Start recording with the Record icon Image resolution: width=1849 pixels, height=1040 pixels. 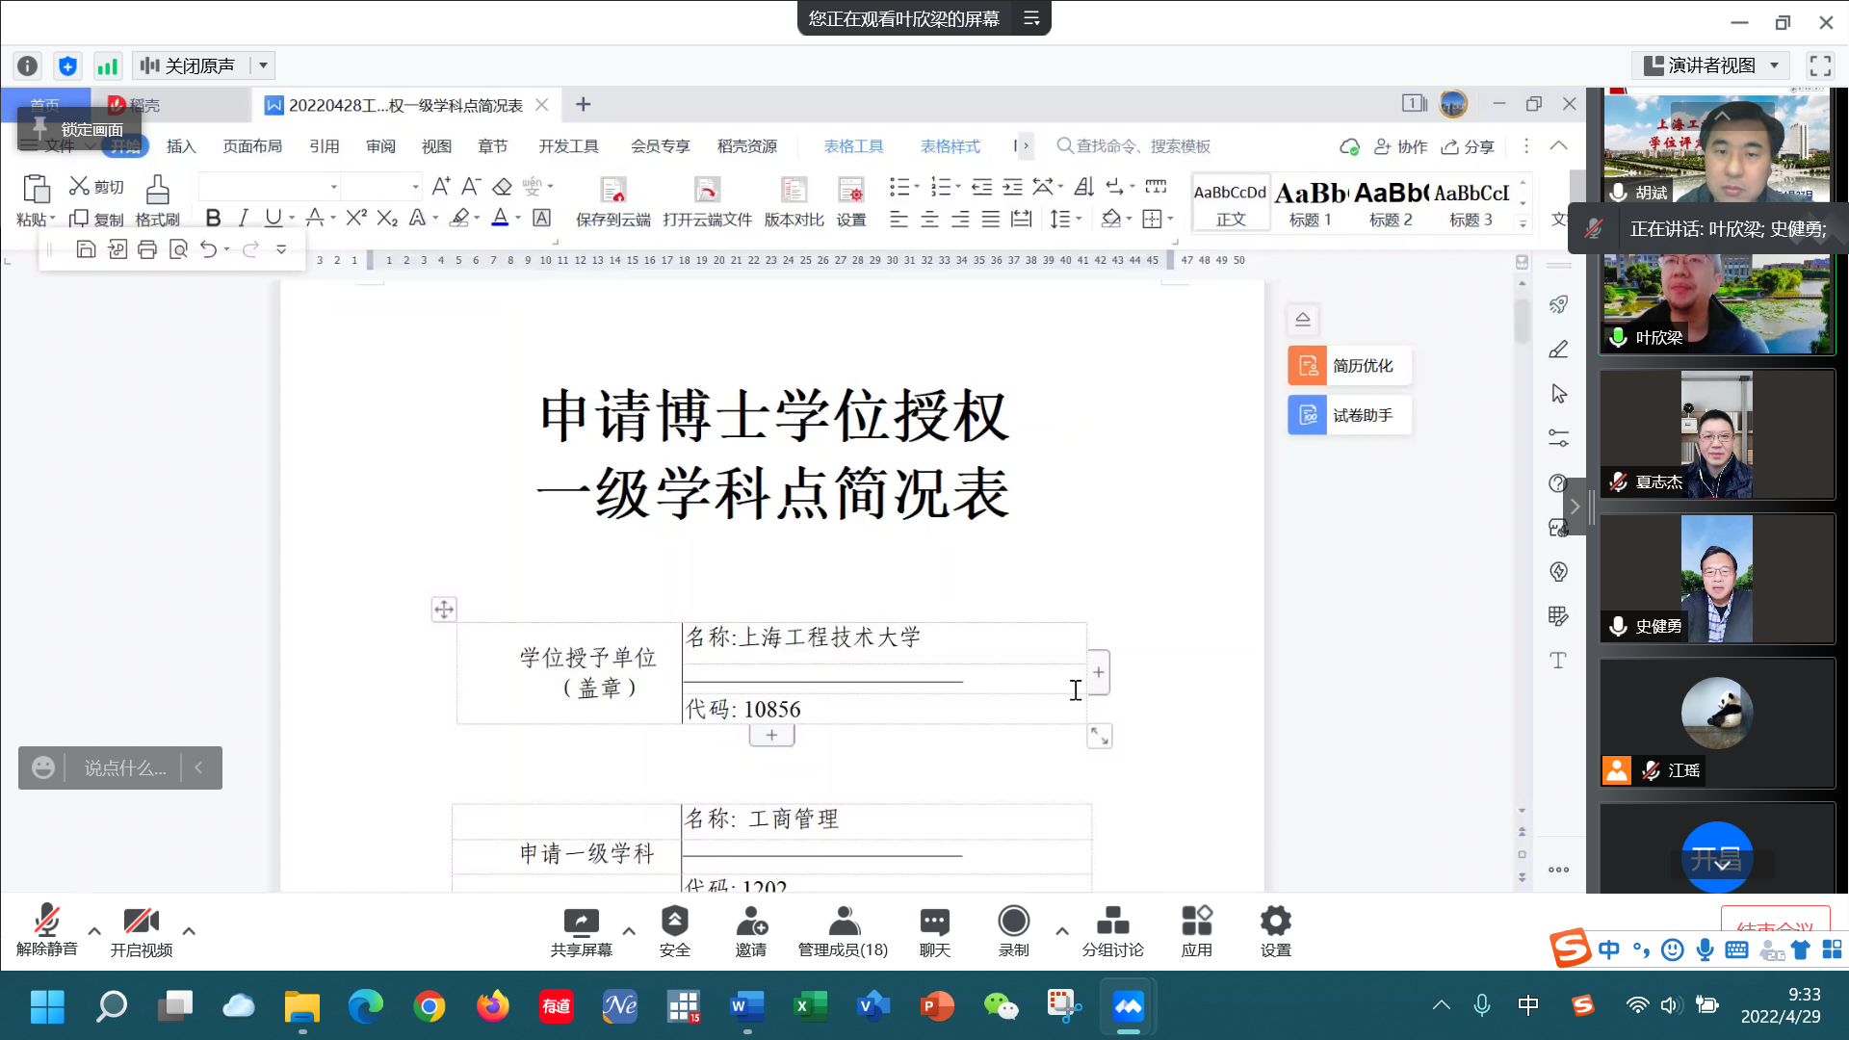pyautogui.click(x=1013, y=922)
